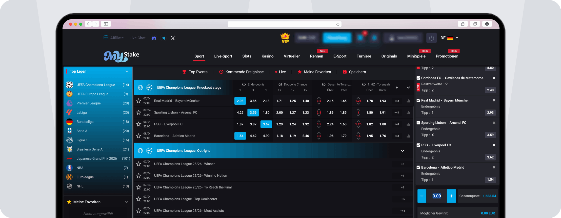Uncheck Sporting Lisbon - Arsenal FC betslip checkbox

coord(418,123)
